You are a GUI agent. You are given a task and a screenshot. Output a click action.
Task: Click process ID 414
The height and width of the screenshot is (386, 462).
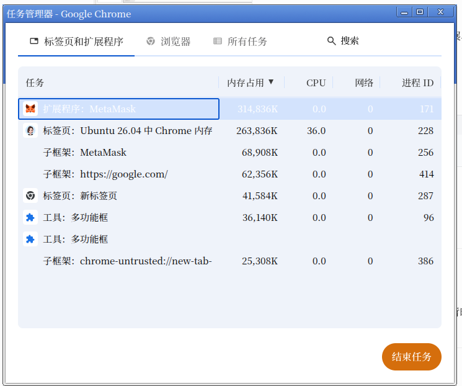point(427,174)
